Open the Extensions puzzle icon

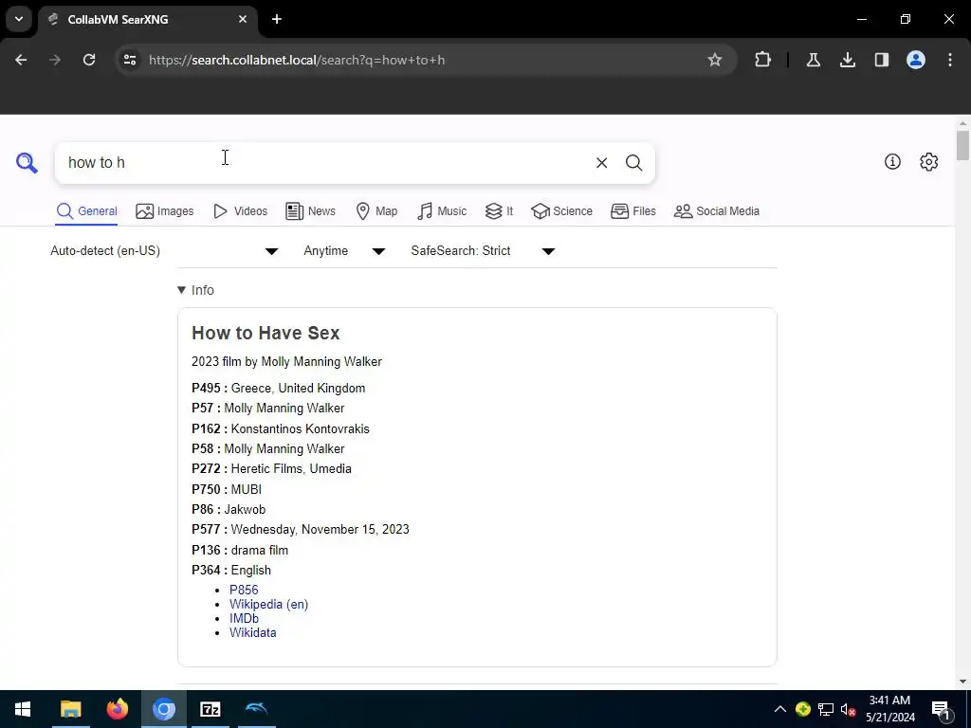tap(763, 60)
